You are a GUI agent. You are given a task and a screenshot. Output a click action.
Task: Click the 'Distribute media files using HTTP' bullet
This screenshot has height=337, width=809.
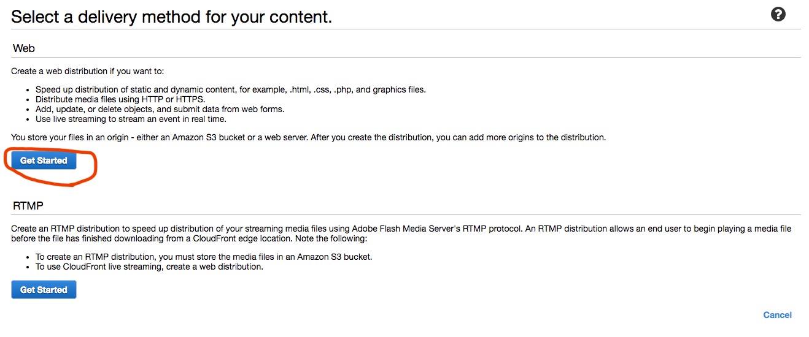pos(120,99)
